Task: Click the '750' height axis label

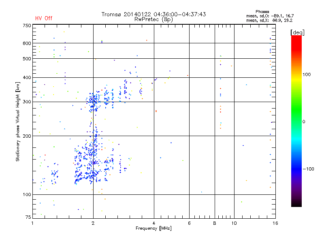Action: click(27, 26)
